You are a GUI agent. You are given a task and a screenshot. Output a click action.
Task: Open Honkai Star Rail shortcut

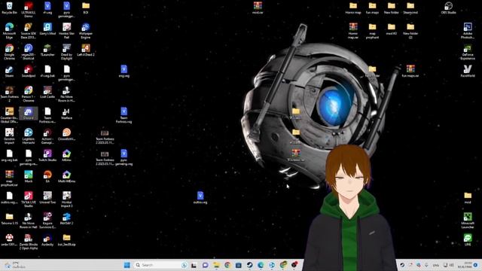(66, 31)
